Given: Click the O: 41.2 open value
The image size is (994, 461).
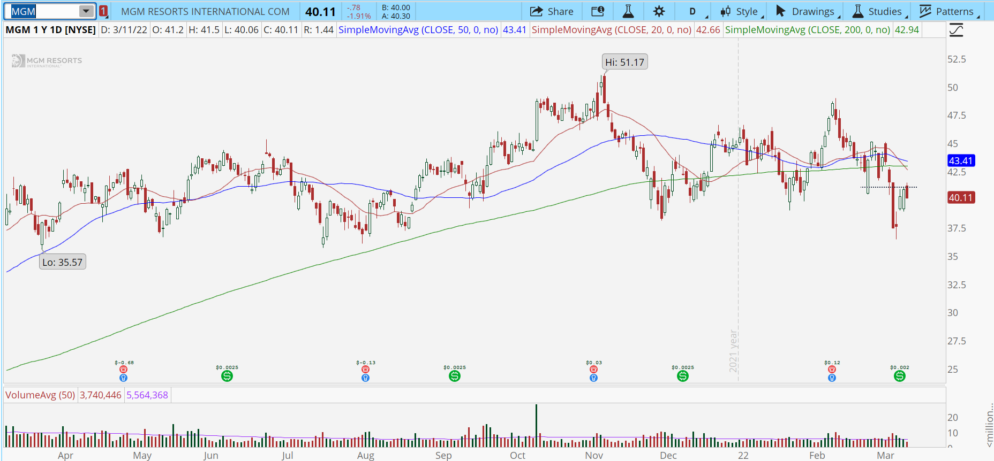Looking at the screenshot, I should pos(168,30).
